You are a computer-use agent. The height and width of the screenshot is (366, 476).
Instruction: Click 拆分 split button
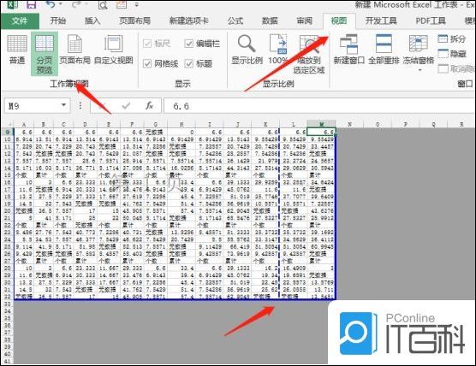pos(452,38)
